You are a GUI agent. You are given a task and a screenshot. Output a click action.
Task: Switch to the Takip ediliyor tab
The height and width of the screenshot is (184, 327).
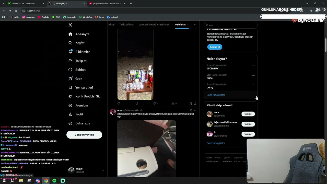(x=126, y=25)
